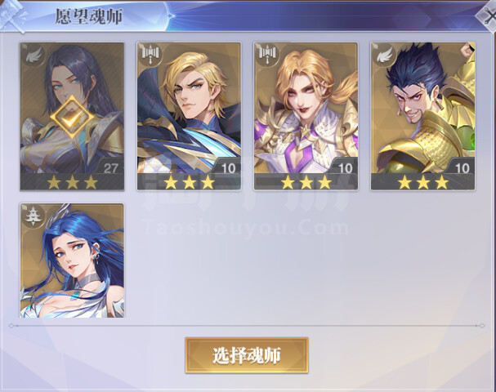Viewport: 496px width, 392px height.
Task: Click the wing class icon on the dark-haired woman card
Action: (x=34, y=56)
